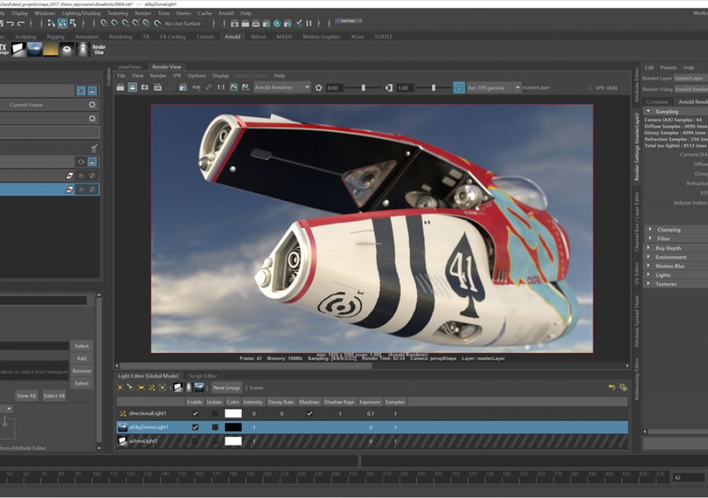Collapse the Sampling section
The image size is (708, 498).
coord(649,111)
